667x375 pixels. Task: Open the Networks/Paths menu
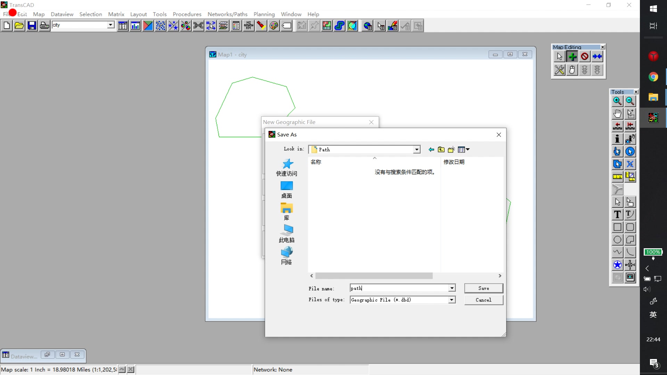[227, 14]
